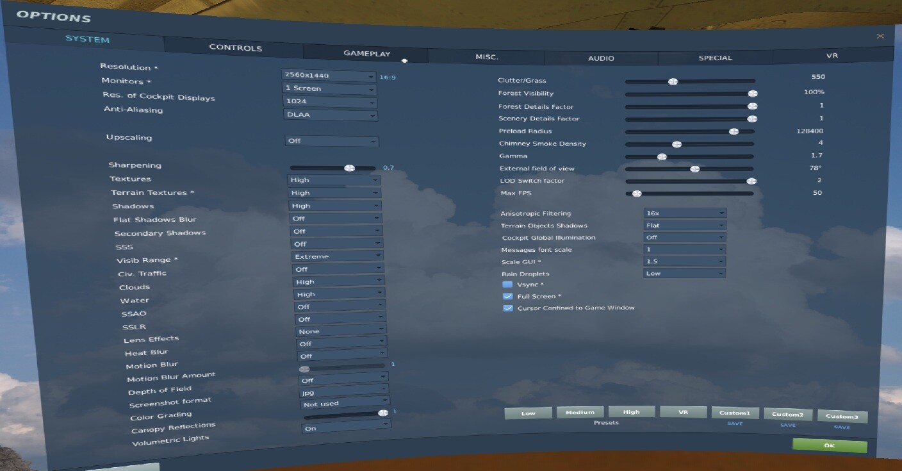Open the MISC. tab
This screenshot has height=471, width=902.
point(487,57)
